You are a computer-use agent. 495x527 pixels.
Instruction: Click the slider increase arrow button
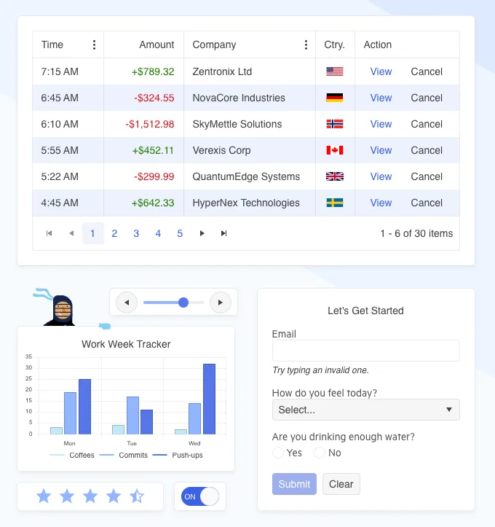coord(220,302)
